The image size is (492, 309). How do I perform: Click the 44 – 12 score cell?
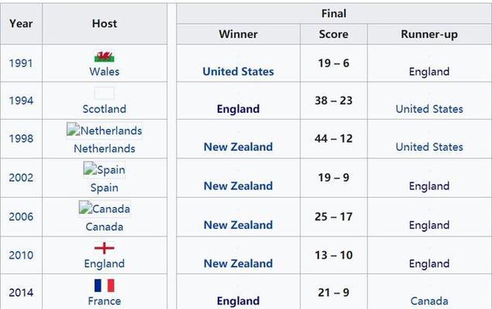333,138
